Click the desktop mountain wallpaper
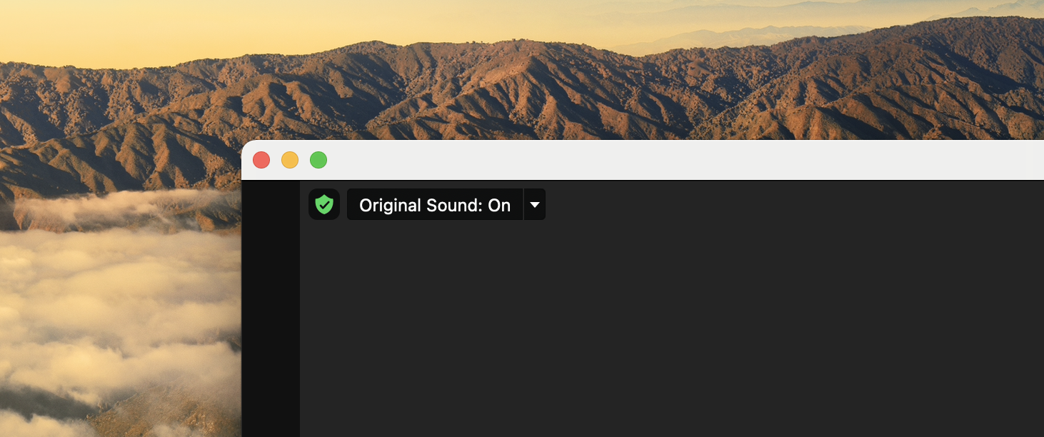This screenshot has width=1044, height=437. tap(500, 86)
